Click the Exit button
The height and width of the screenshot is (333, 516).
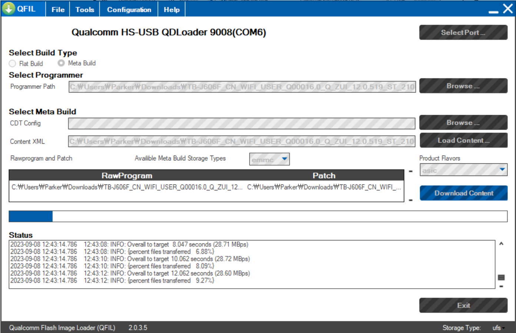click(x=463, y=305)
